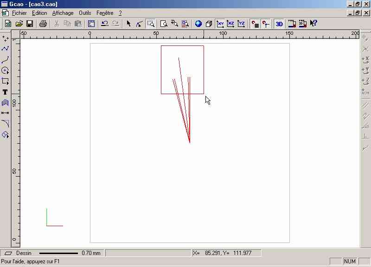Open the bottom shape tool flyout
Screen dimensions: 371x267
[5, 134]
